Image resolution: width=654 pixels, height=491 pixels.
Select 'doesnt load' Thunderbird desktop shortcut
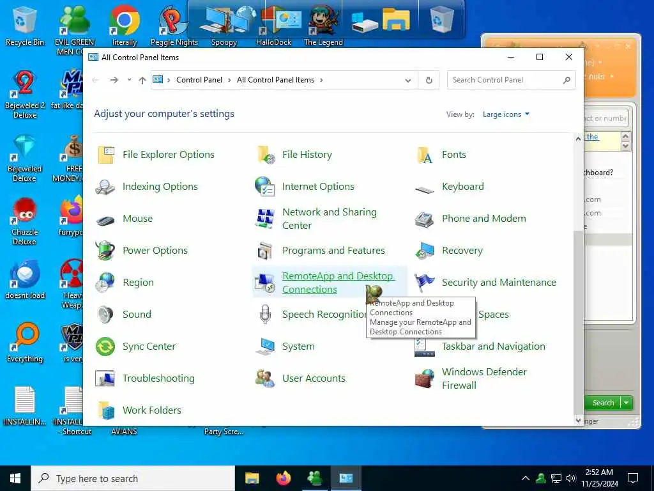[25, 280]
